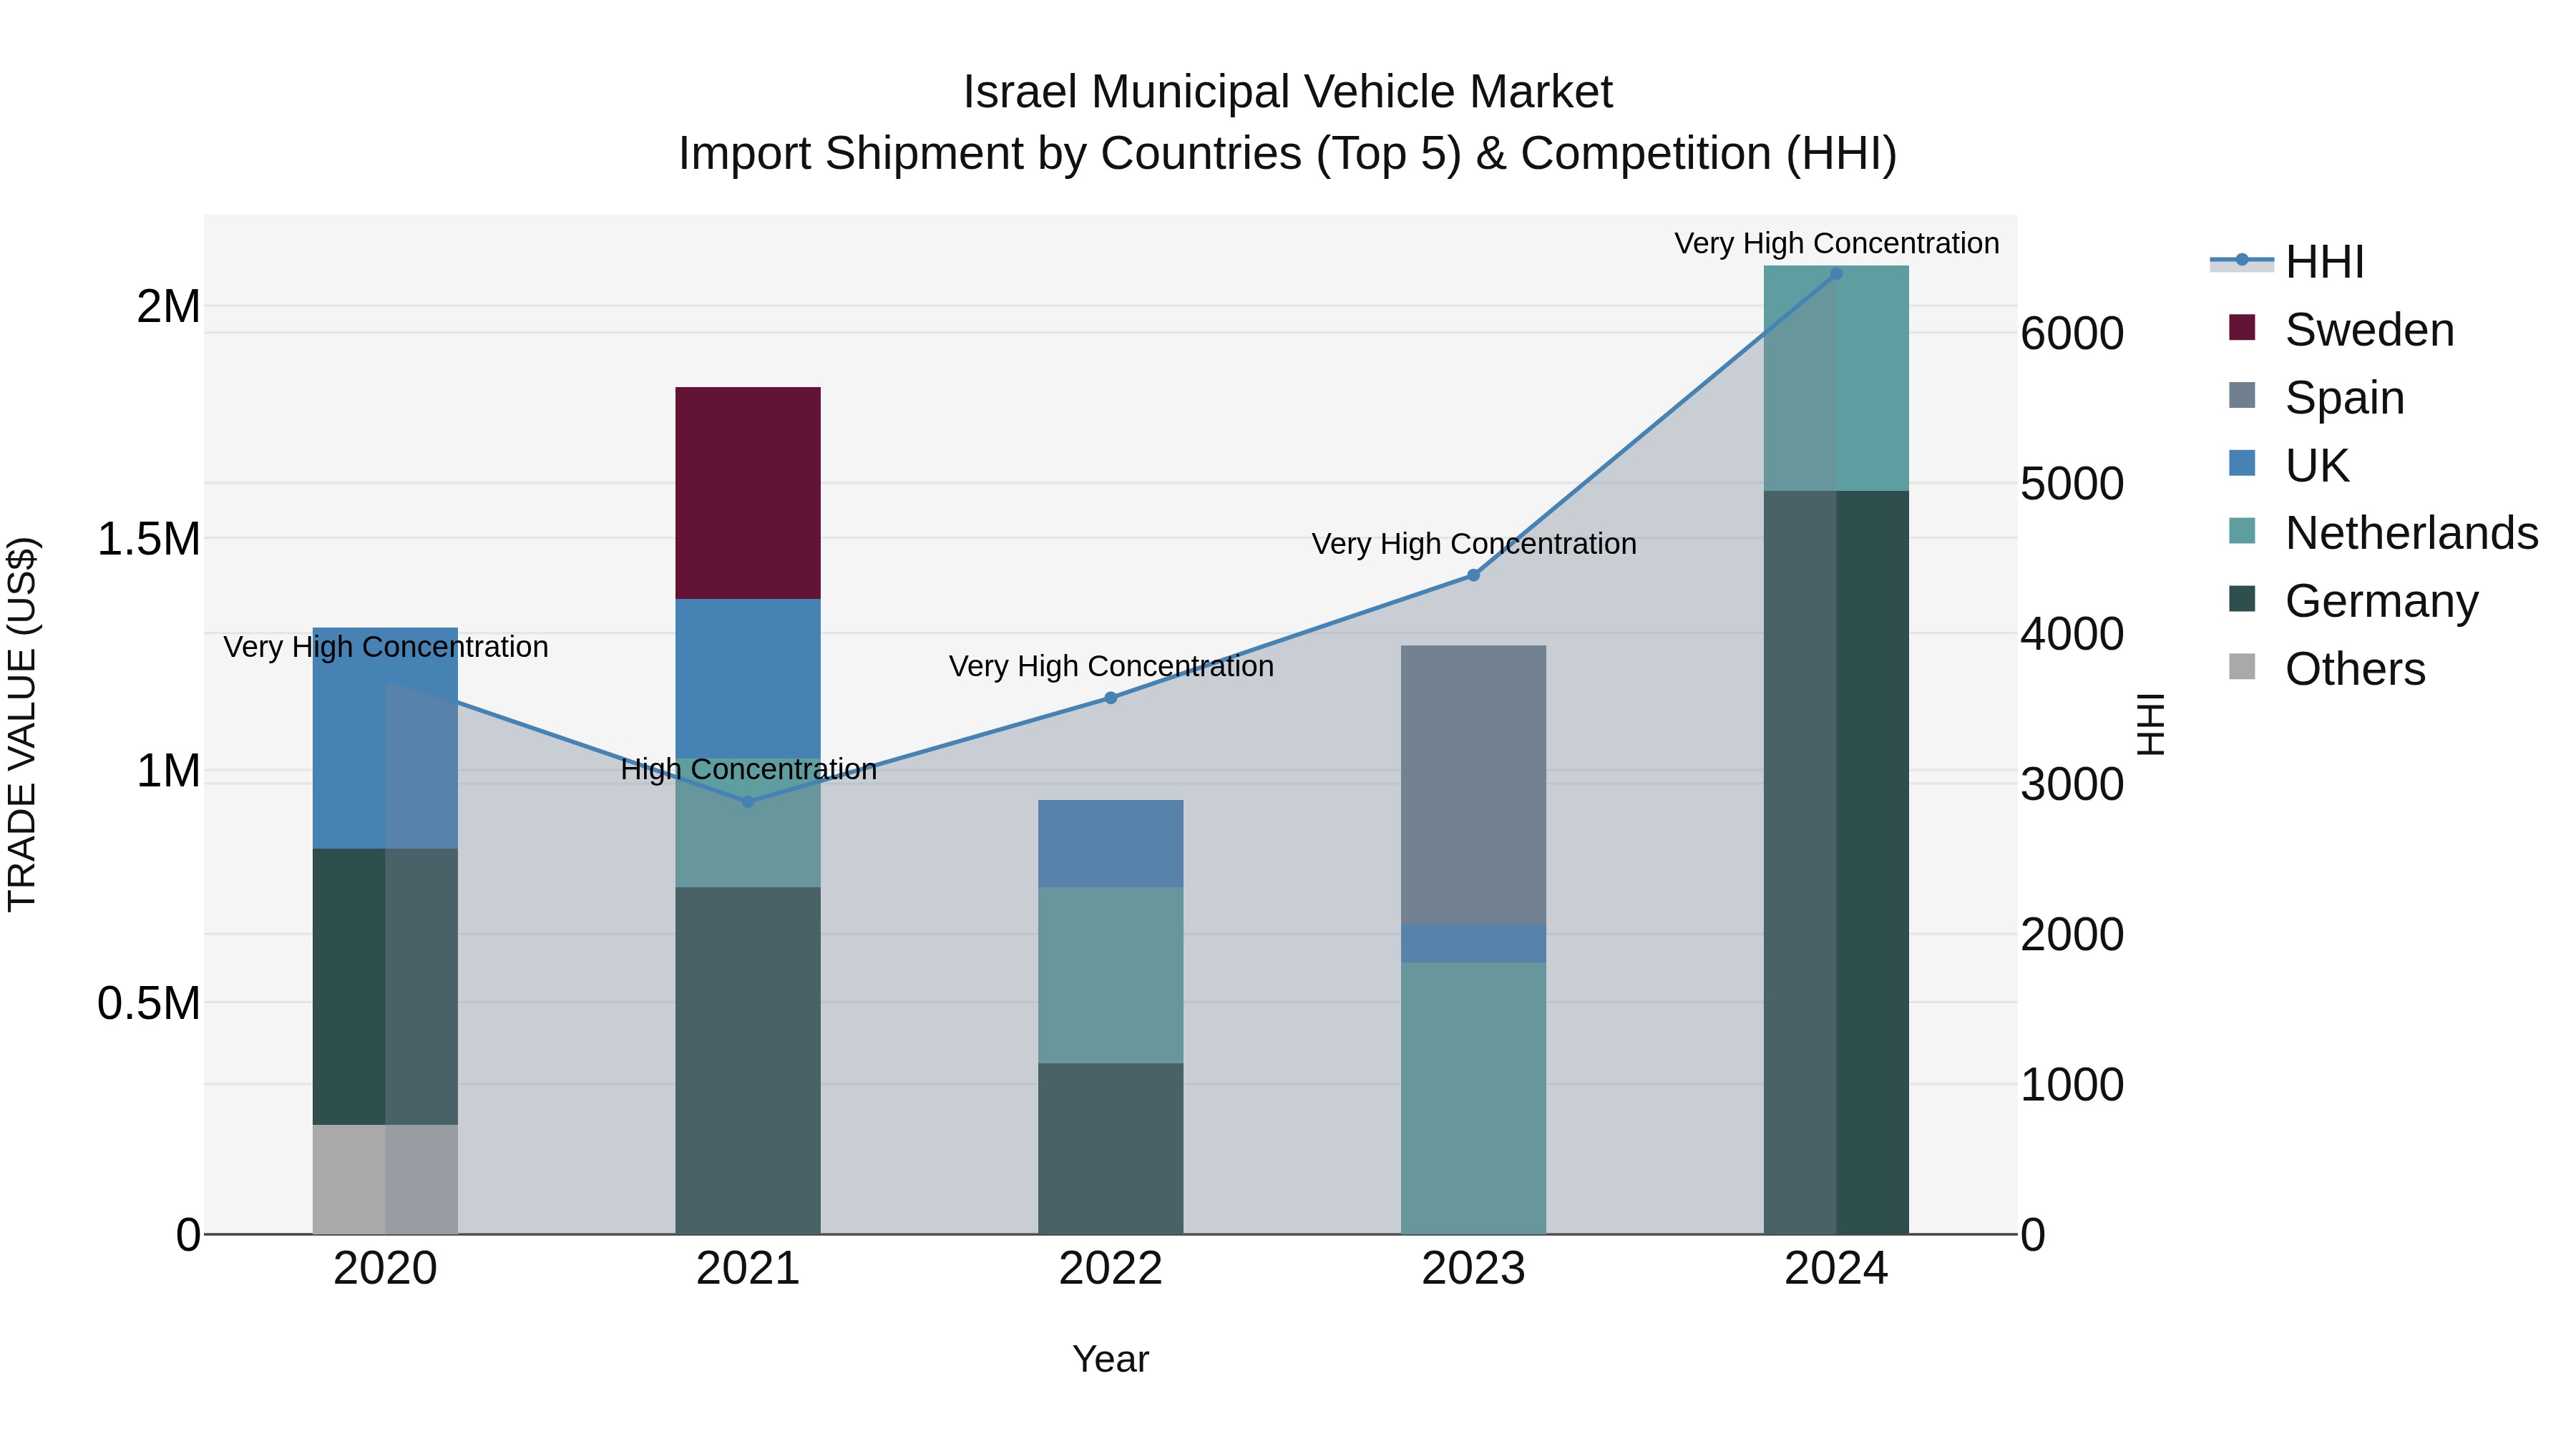
Task: Click the Netherlands color swatch
Action: 2242,531
